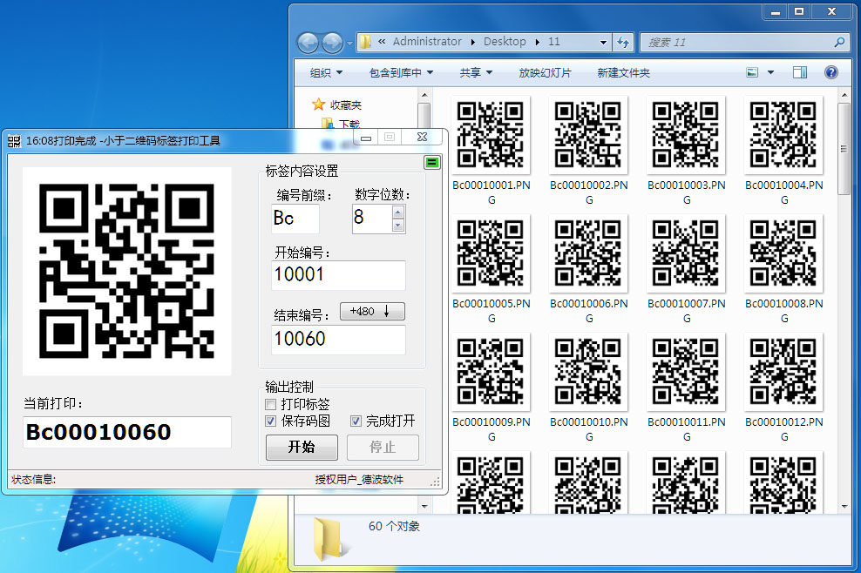Image resolution: width=861 pixels, height=573 pixels.
Task: Click the green menu icon in label tool
Action: (431, 163)
